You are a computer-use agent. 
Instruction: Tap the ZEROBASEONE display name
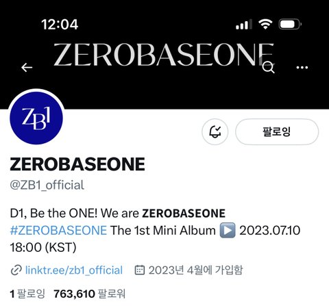[77, 164]
